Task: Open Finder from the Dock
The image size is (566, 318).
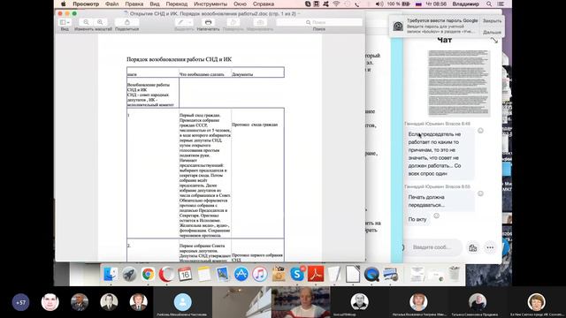Action: (x=110, y=275)
